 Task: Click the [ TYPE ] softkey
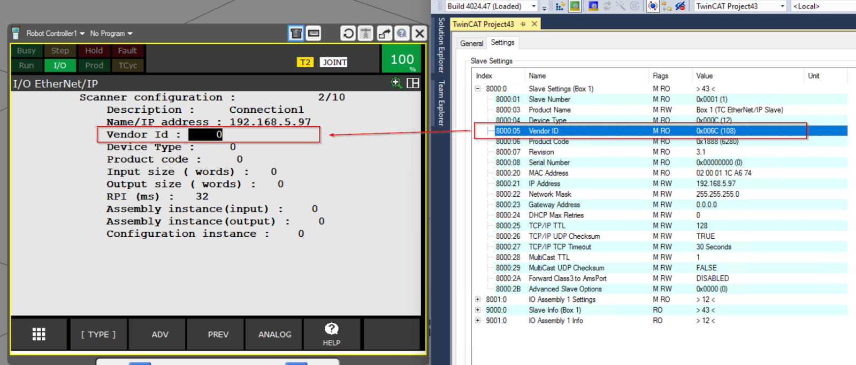click(x=98, y=335)
